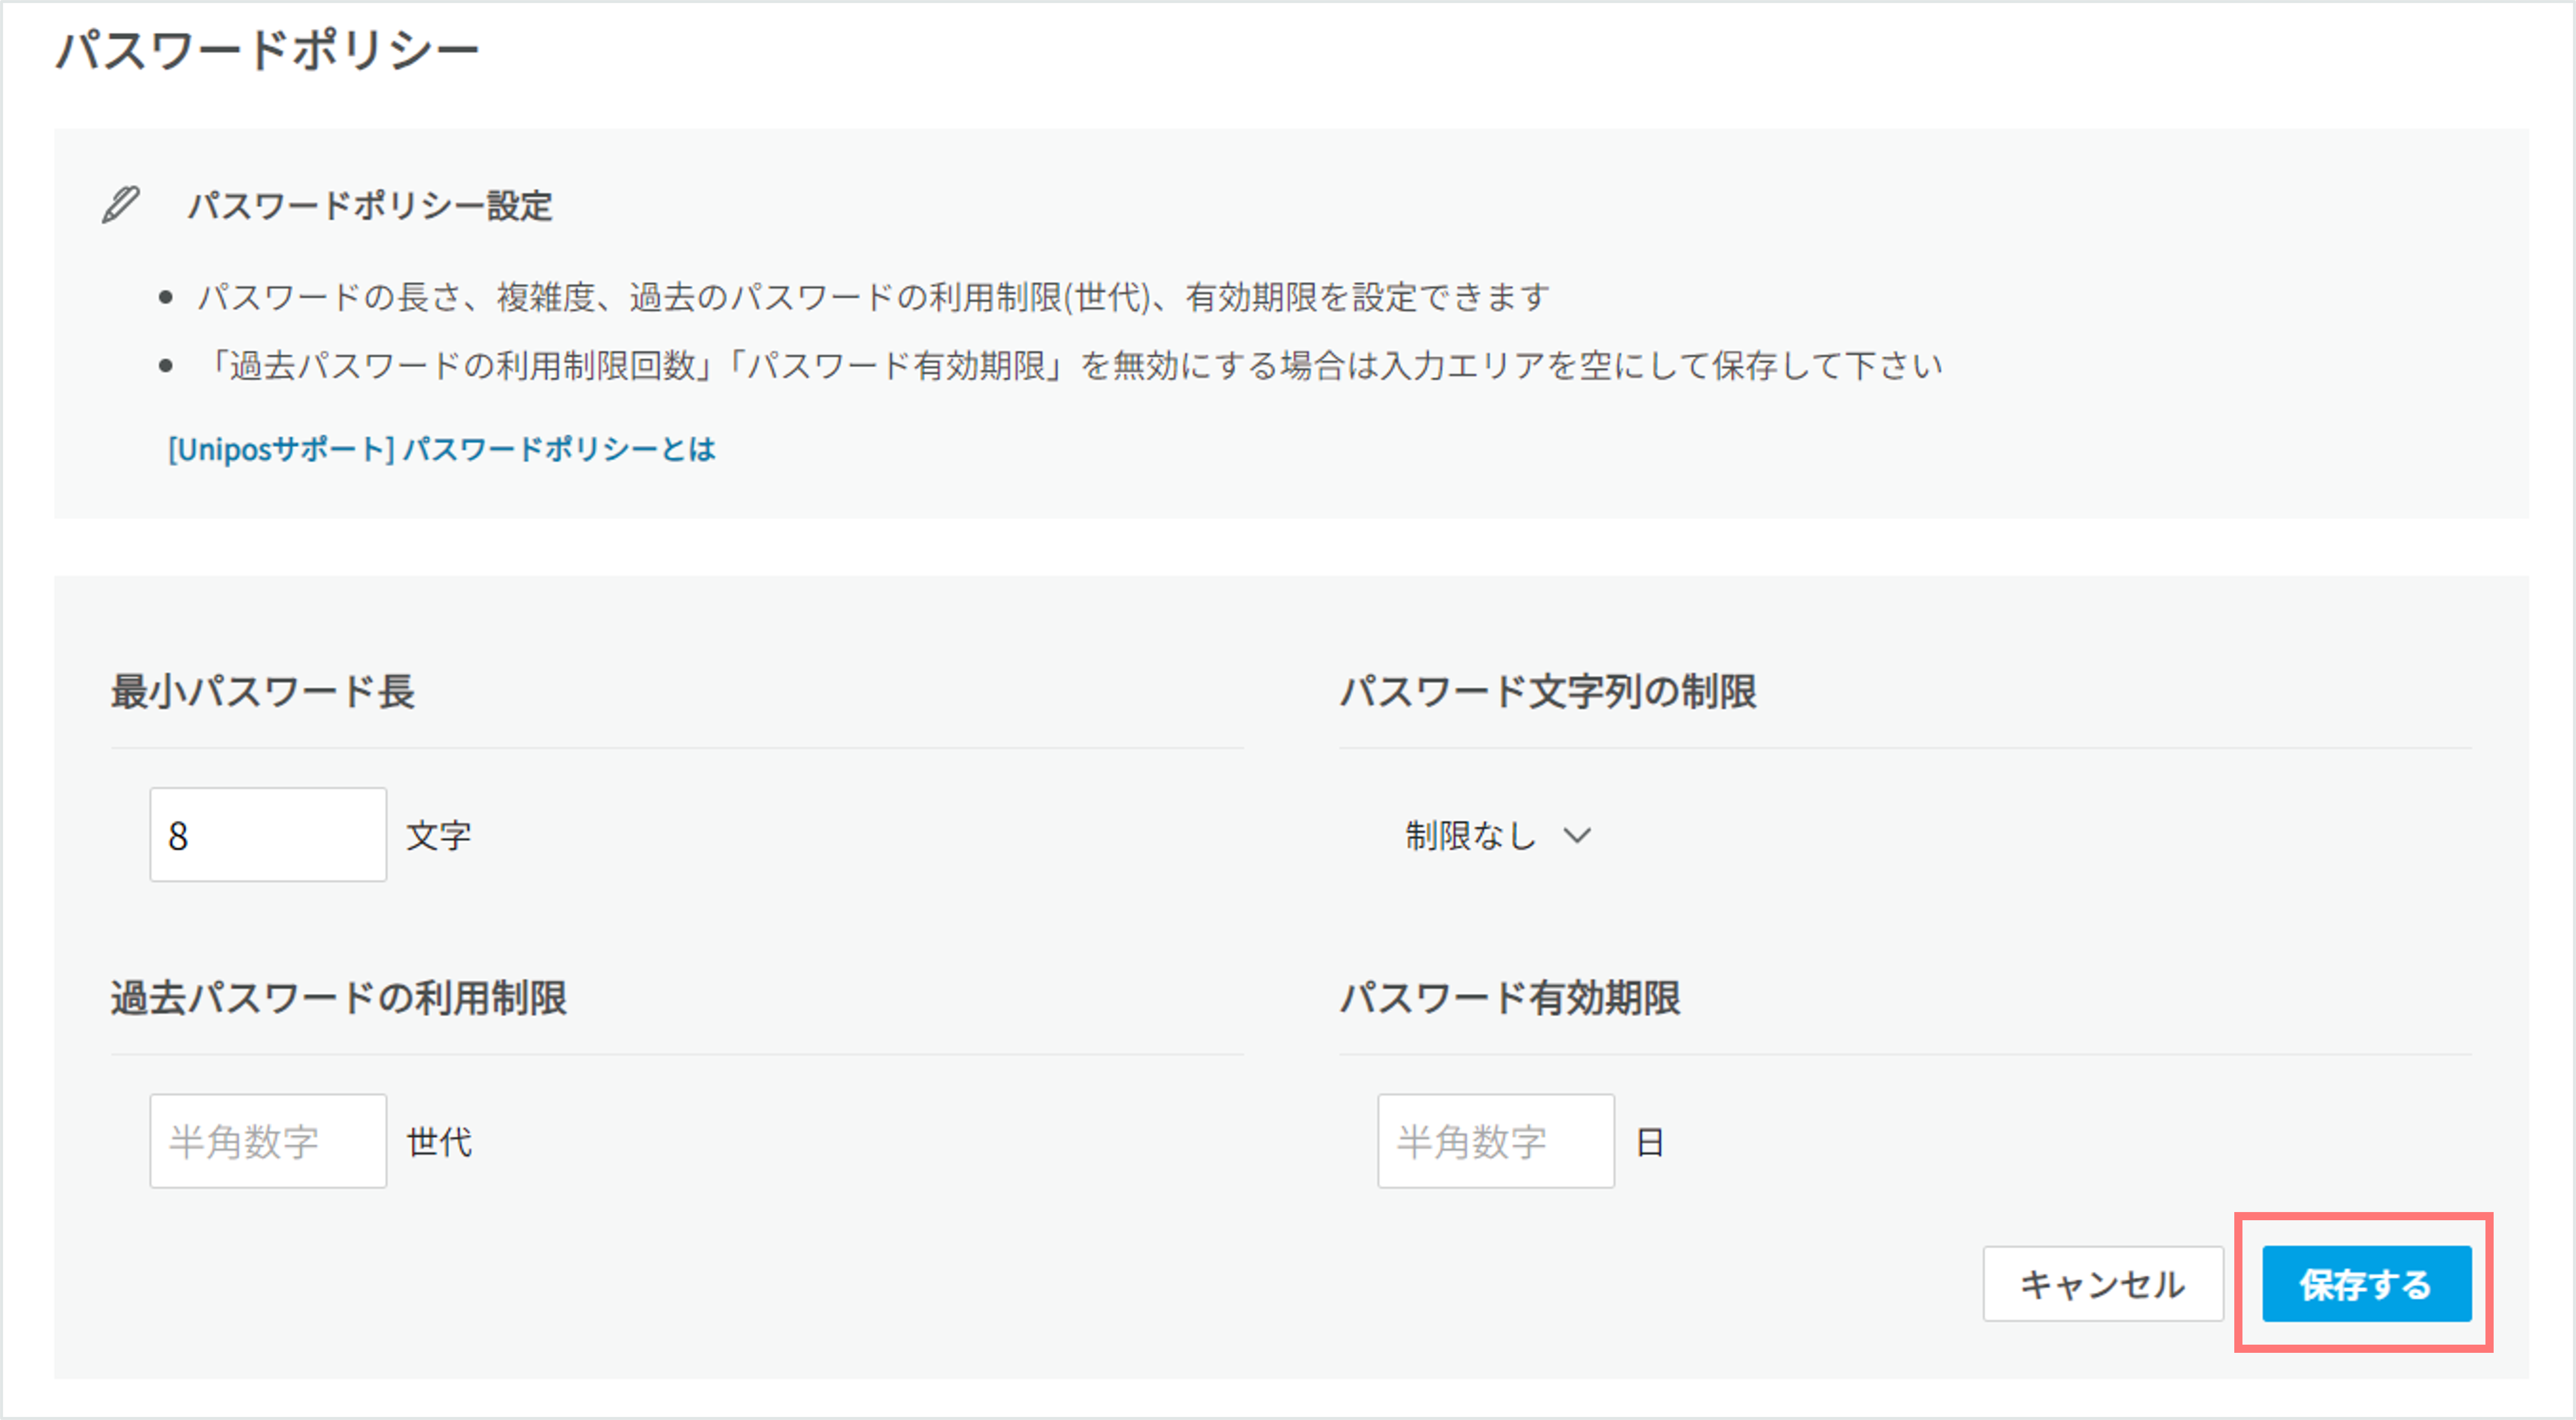Click the パスワードポリシー page title
The height and width of the screenshot is (1420, 2576).
[x=267, y=50]
